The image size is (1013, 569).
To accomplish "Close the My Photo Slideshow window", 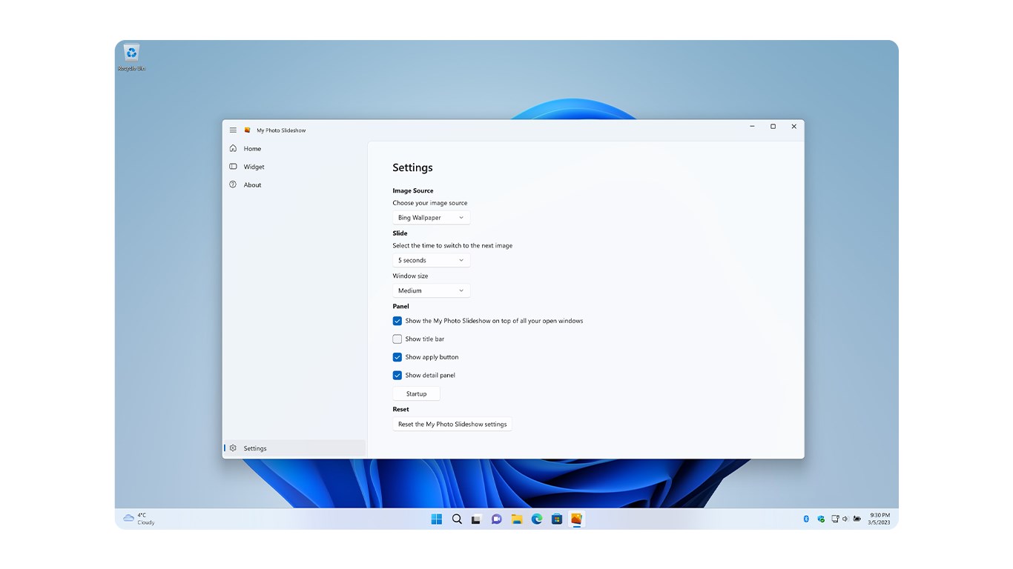I will 793,127.
